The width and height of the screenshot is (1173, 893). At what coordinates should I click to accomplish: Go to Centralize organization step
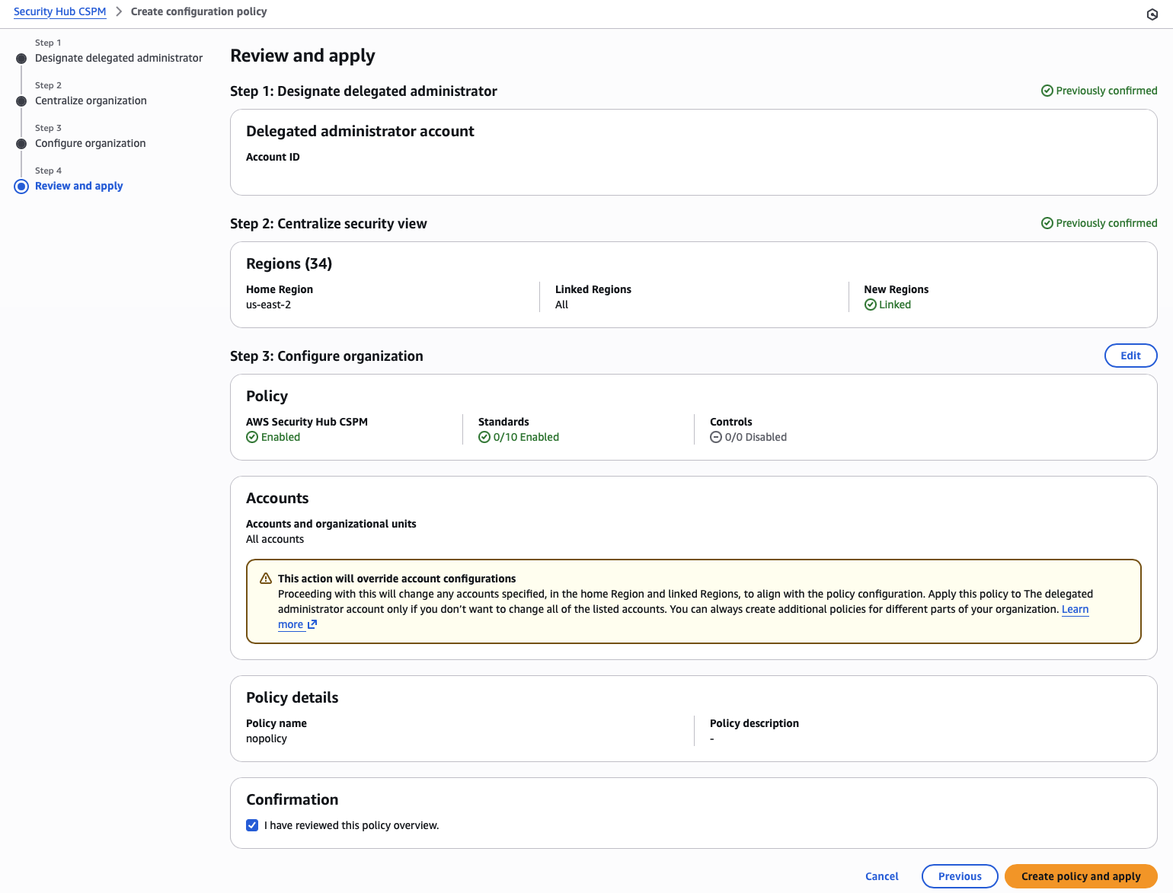click(x=91, y=100)
